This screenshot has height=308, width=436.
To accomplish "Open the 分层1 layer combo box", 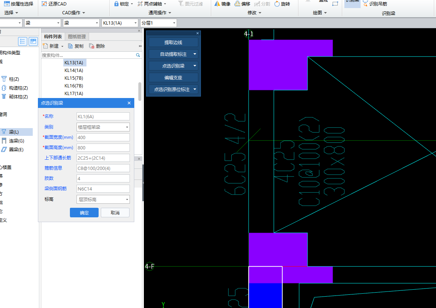I will [159, 23].
